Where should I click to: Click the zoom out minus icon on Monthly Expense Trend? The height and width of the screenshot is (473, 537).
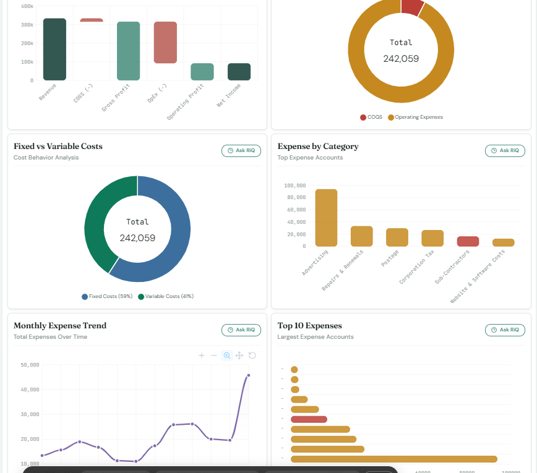(213, 356)
